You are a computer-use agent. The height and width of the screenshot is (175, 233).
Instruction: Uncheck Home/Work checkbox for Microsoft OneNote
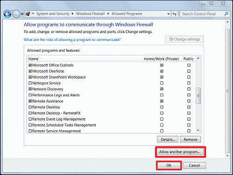pos(162,71)
